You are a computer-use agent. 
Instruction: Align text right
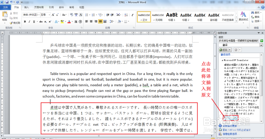96,22
